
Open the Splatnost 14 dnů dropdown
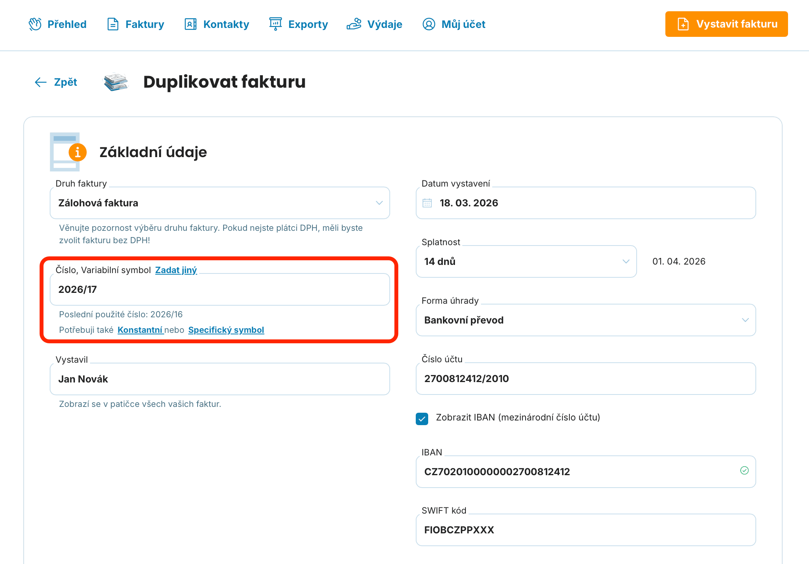coord(526,261)
